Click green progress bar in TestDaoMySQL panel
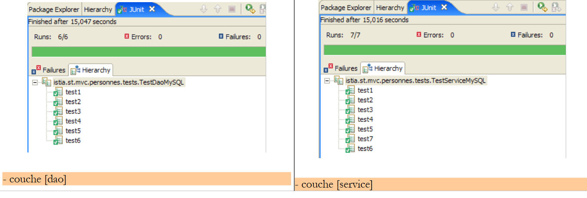 point(148,52)
